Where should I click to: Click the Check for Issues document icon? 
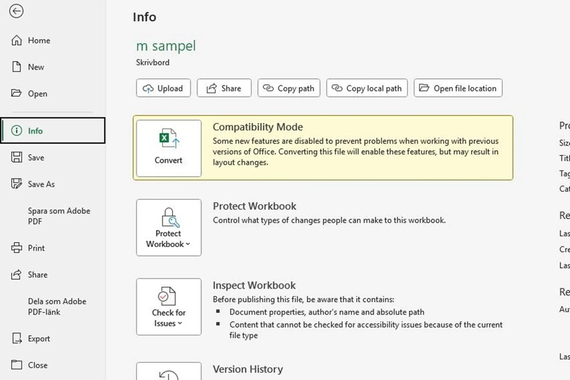tap(167, 296)
